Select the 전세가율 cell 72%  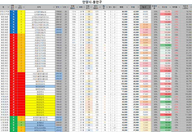point(155,128)
